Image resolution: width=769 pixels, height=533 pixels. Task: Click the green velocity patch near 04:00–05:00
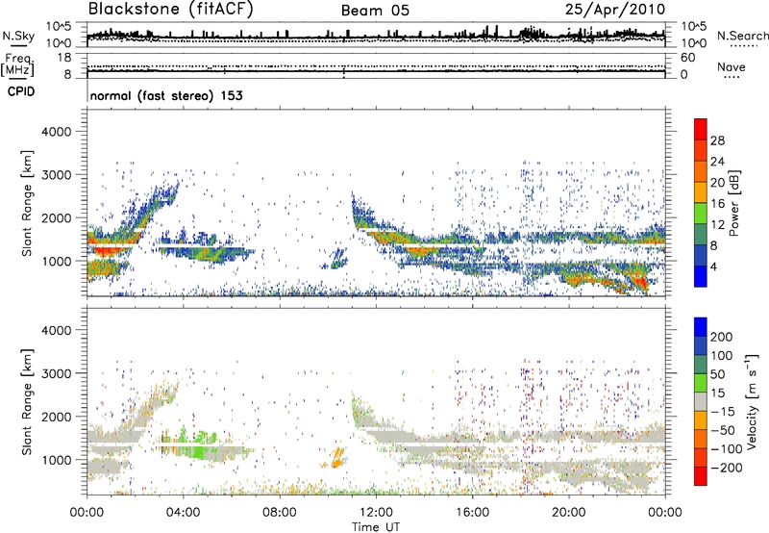click(x=199, y=452)
